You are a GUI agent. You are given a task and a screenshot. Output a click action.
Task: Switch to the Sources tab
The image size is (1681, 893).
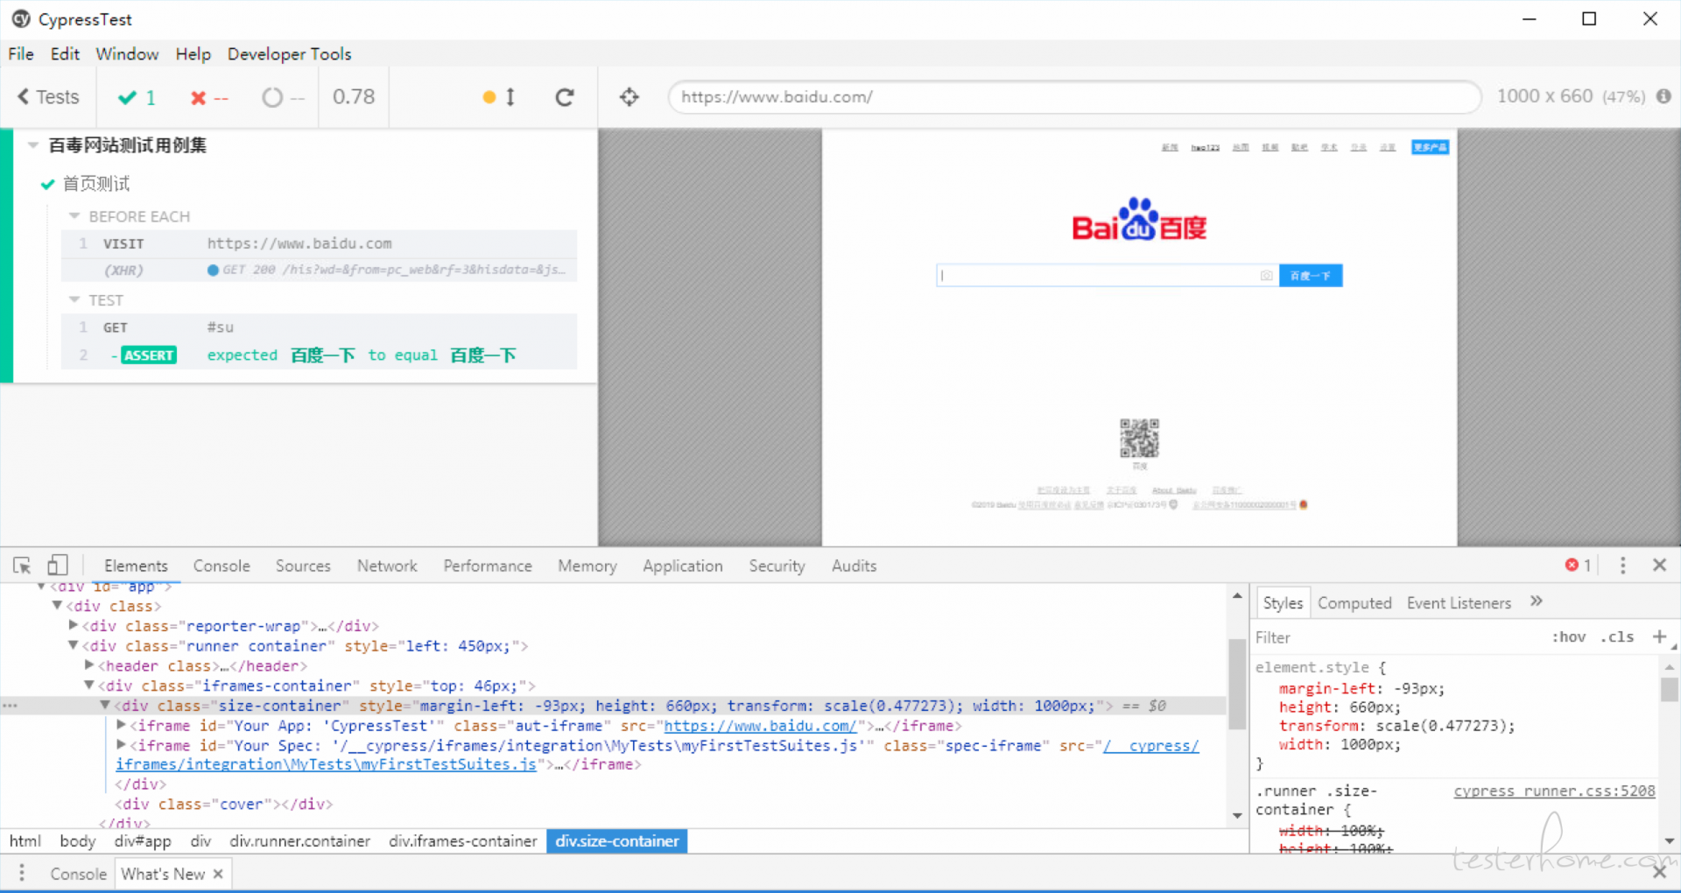click(x=303, y=566)
